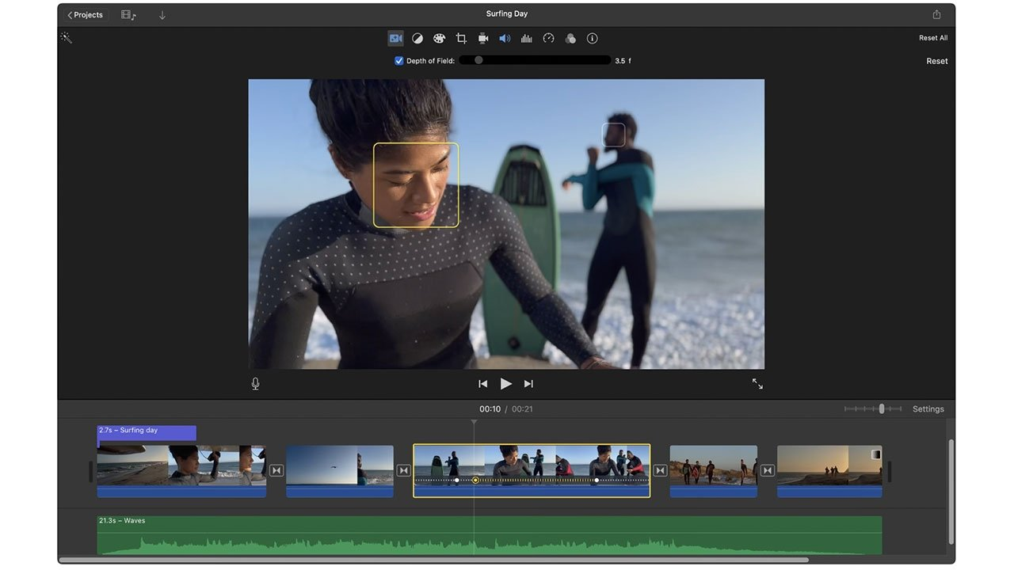1014x570 pixels.
Task: Open the Volume controls
Action: click(505, 38)
